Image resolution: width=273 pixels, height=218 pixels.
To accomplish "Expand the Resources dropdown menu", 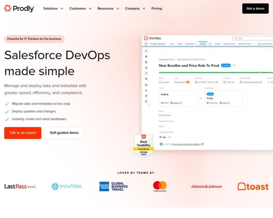I will pos(108,8).
